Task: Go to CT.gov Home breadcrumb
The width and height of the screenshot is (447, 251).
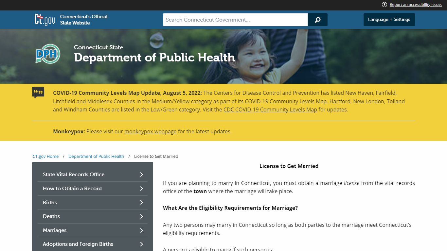Action: (46, 157)
